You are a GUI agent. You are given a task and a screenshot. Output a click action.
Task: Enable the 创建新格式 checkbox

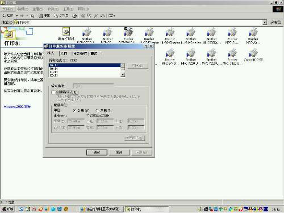53,92
